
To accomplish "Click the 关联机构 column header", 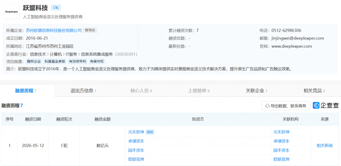I will [290, 119].
